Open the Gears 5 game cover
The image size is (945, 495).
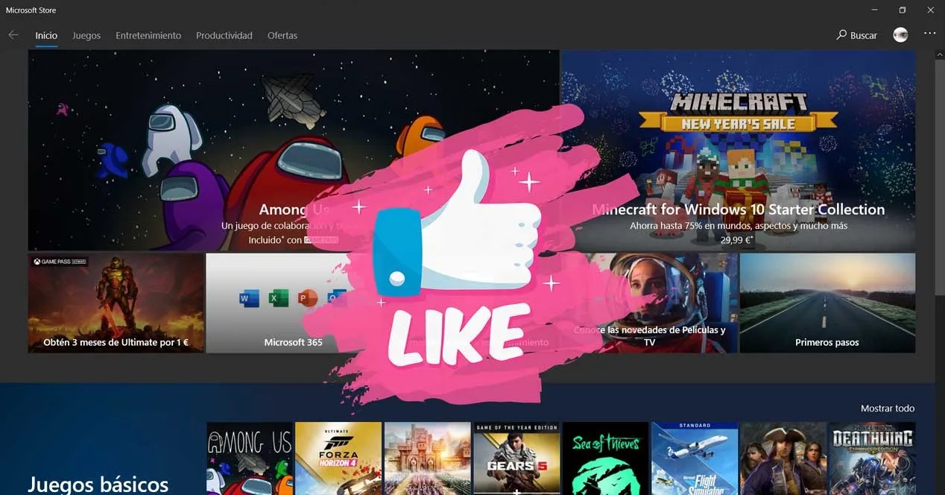click(516, 458)
